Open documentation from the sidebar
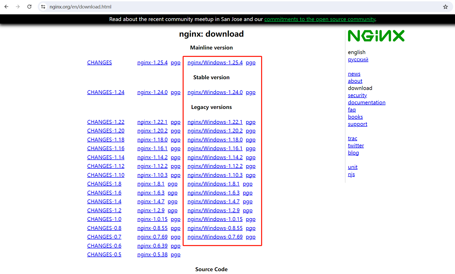The image size is (455, 274). click(367, 103)
